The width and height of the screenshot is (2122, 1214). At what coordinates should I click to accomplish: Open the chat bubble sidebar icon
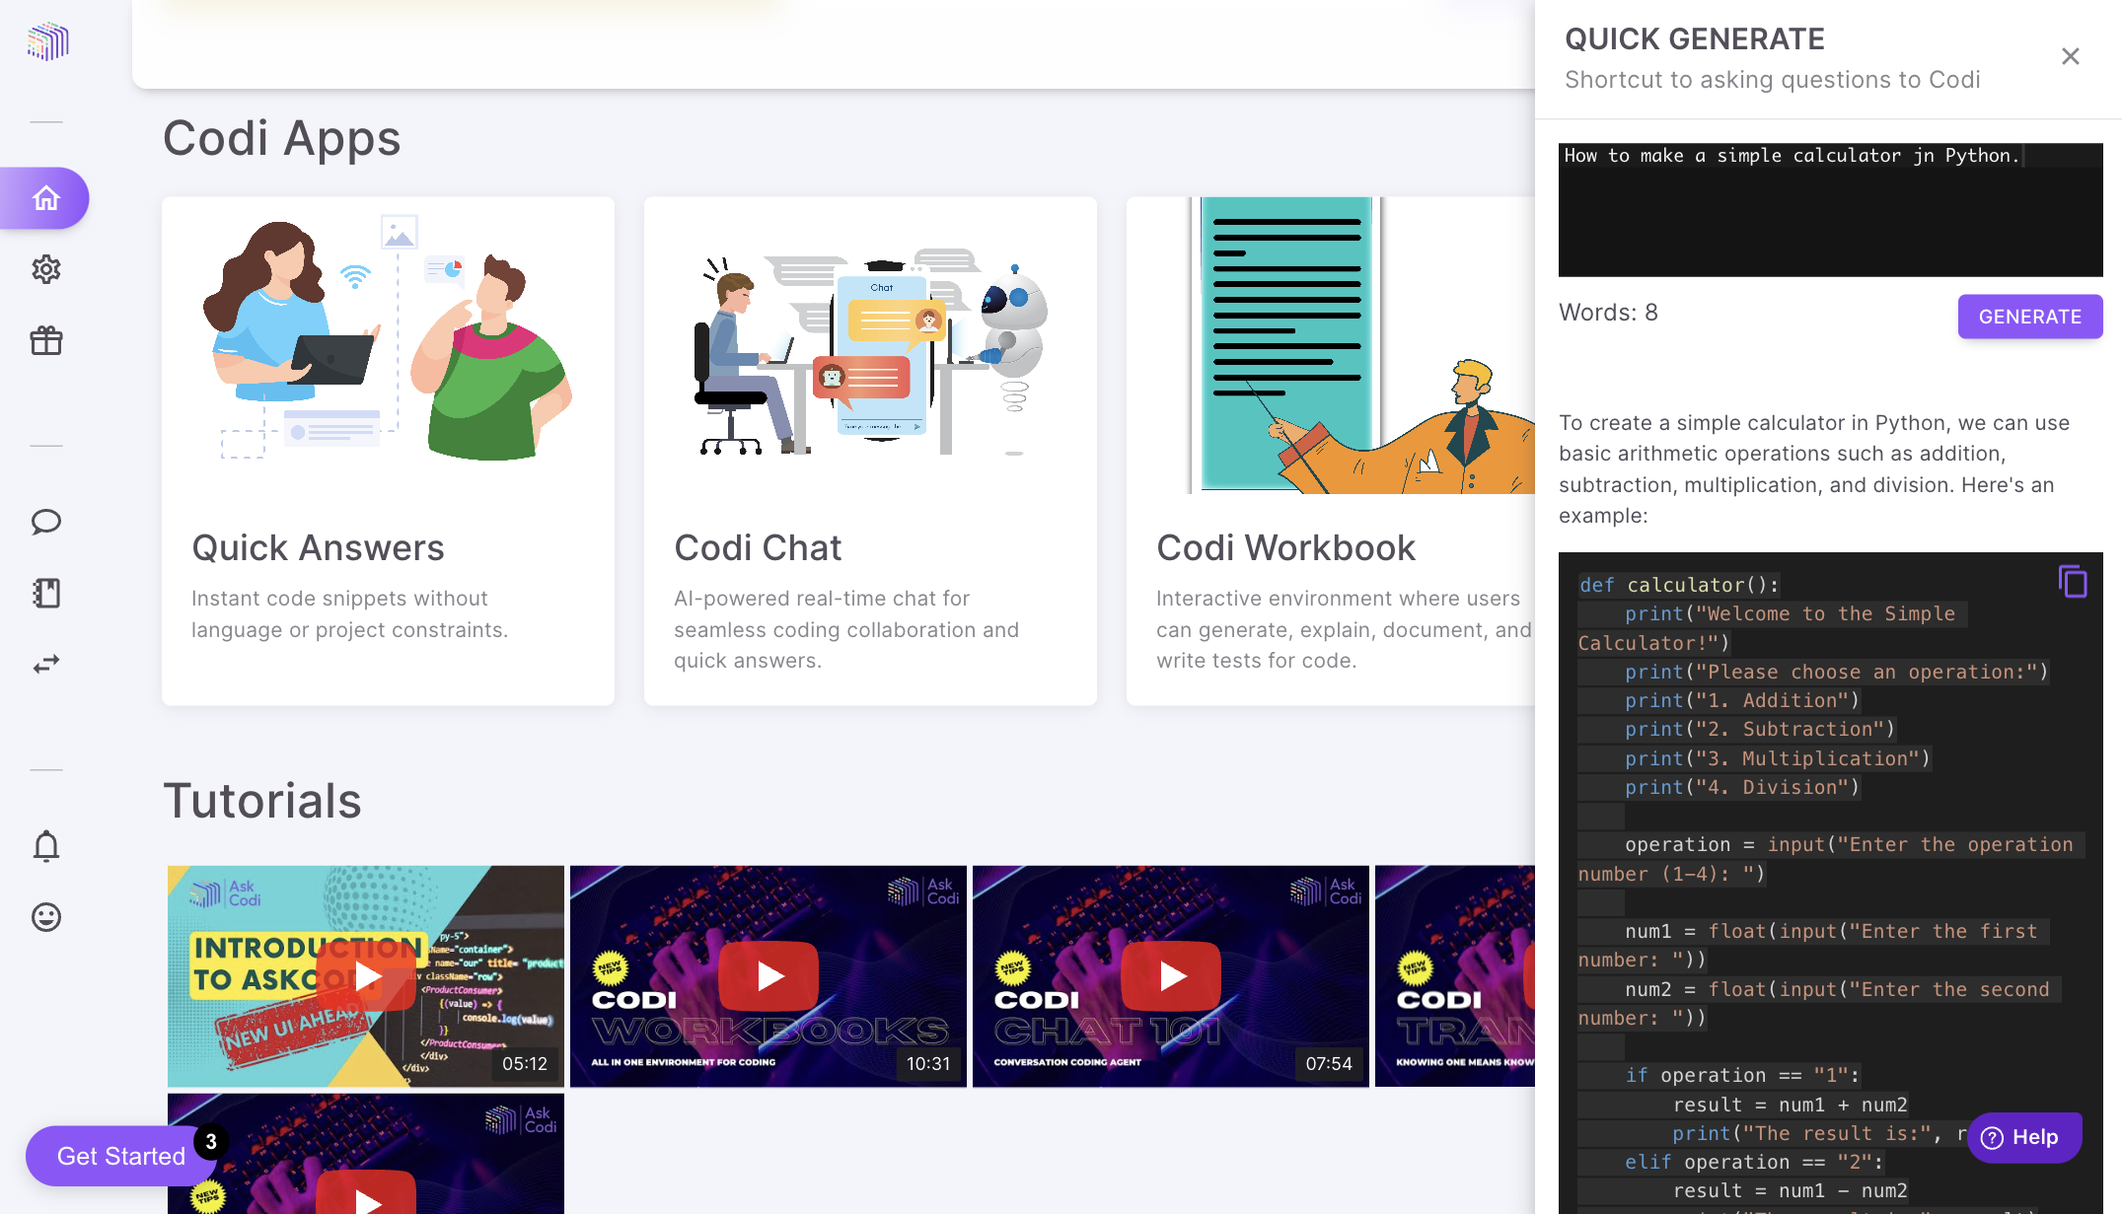tap(46, 522)
